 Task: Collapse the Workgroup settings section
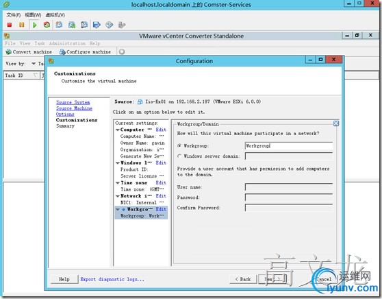tap(118, 209)
